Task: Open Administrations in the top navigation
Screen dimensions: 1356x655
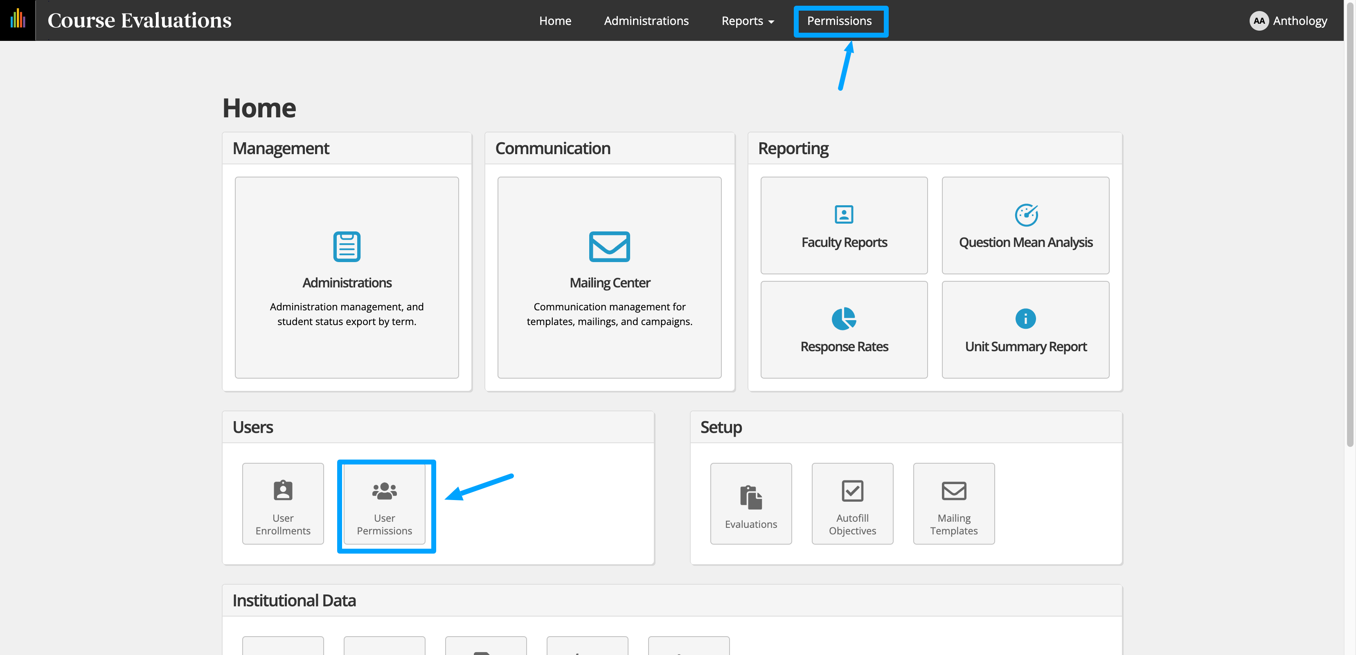Action: [646, 20]
